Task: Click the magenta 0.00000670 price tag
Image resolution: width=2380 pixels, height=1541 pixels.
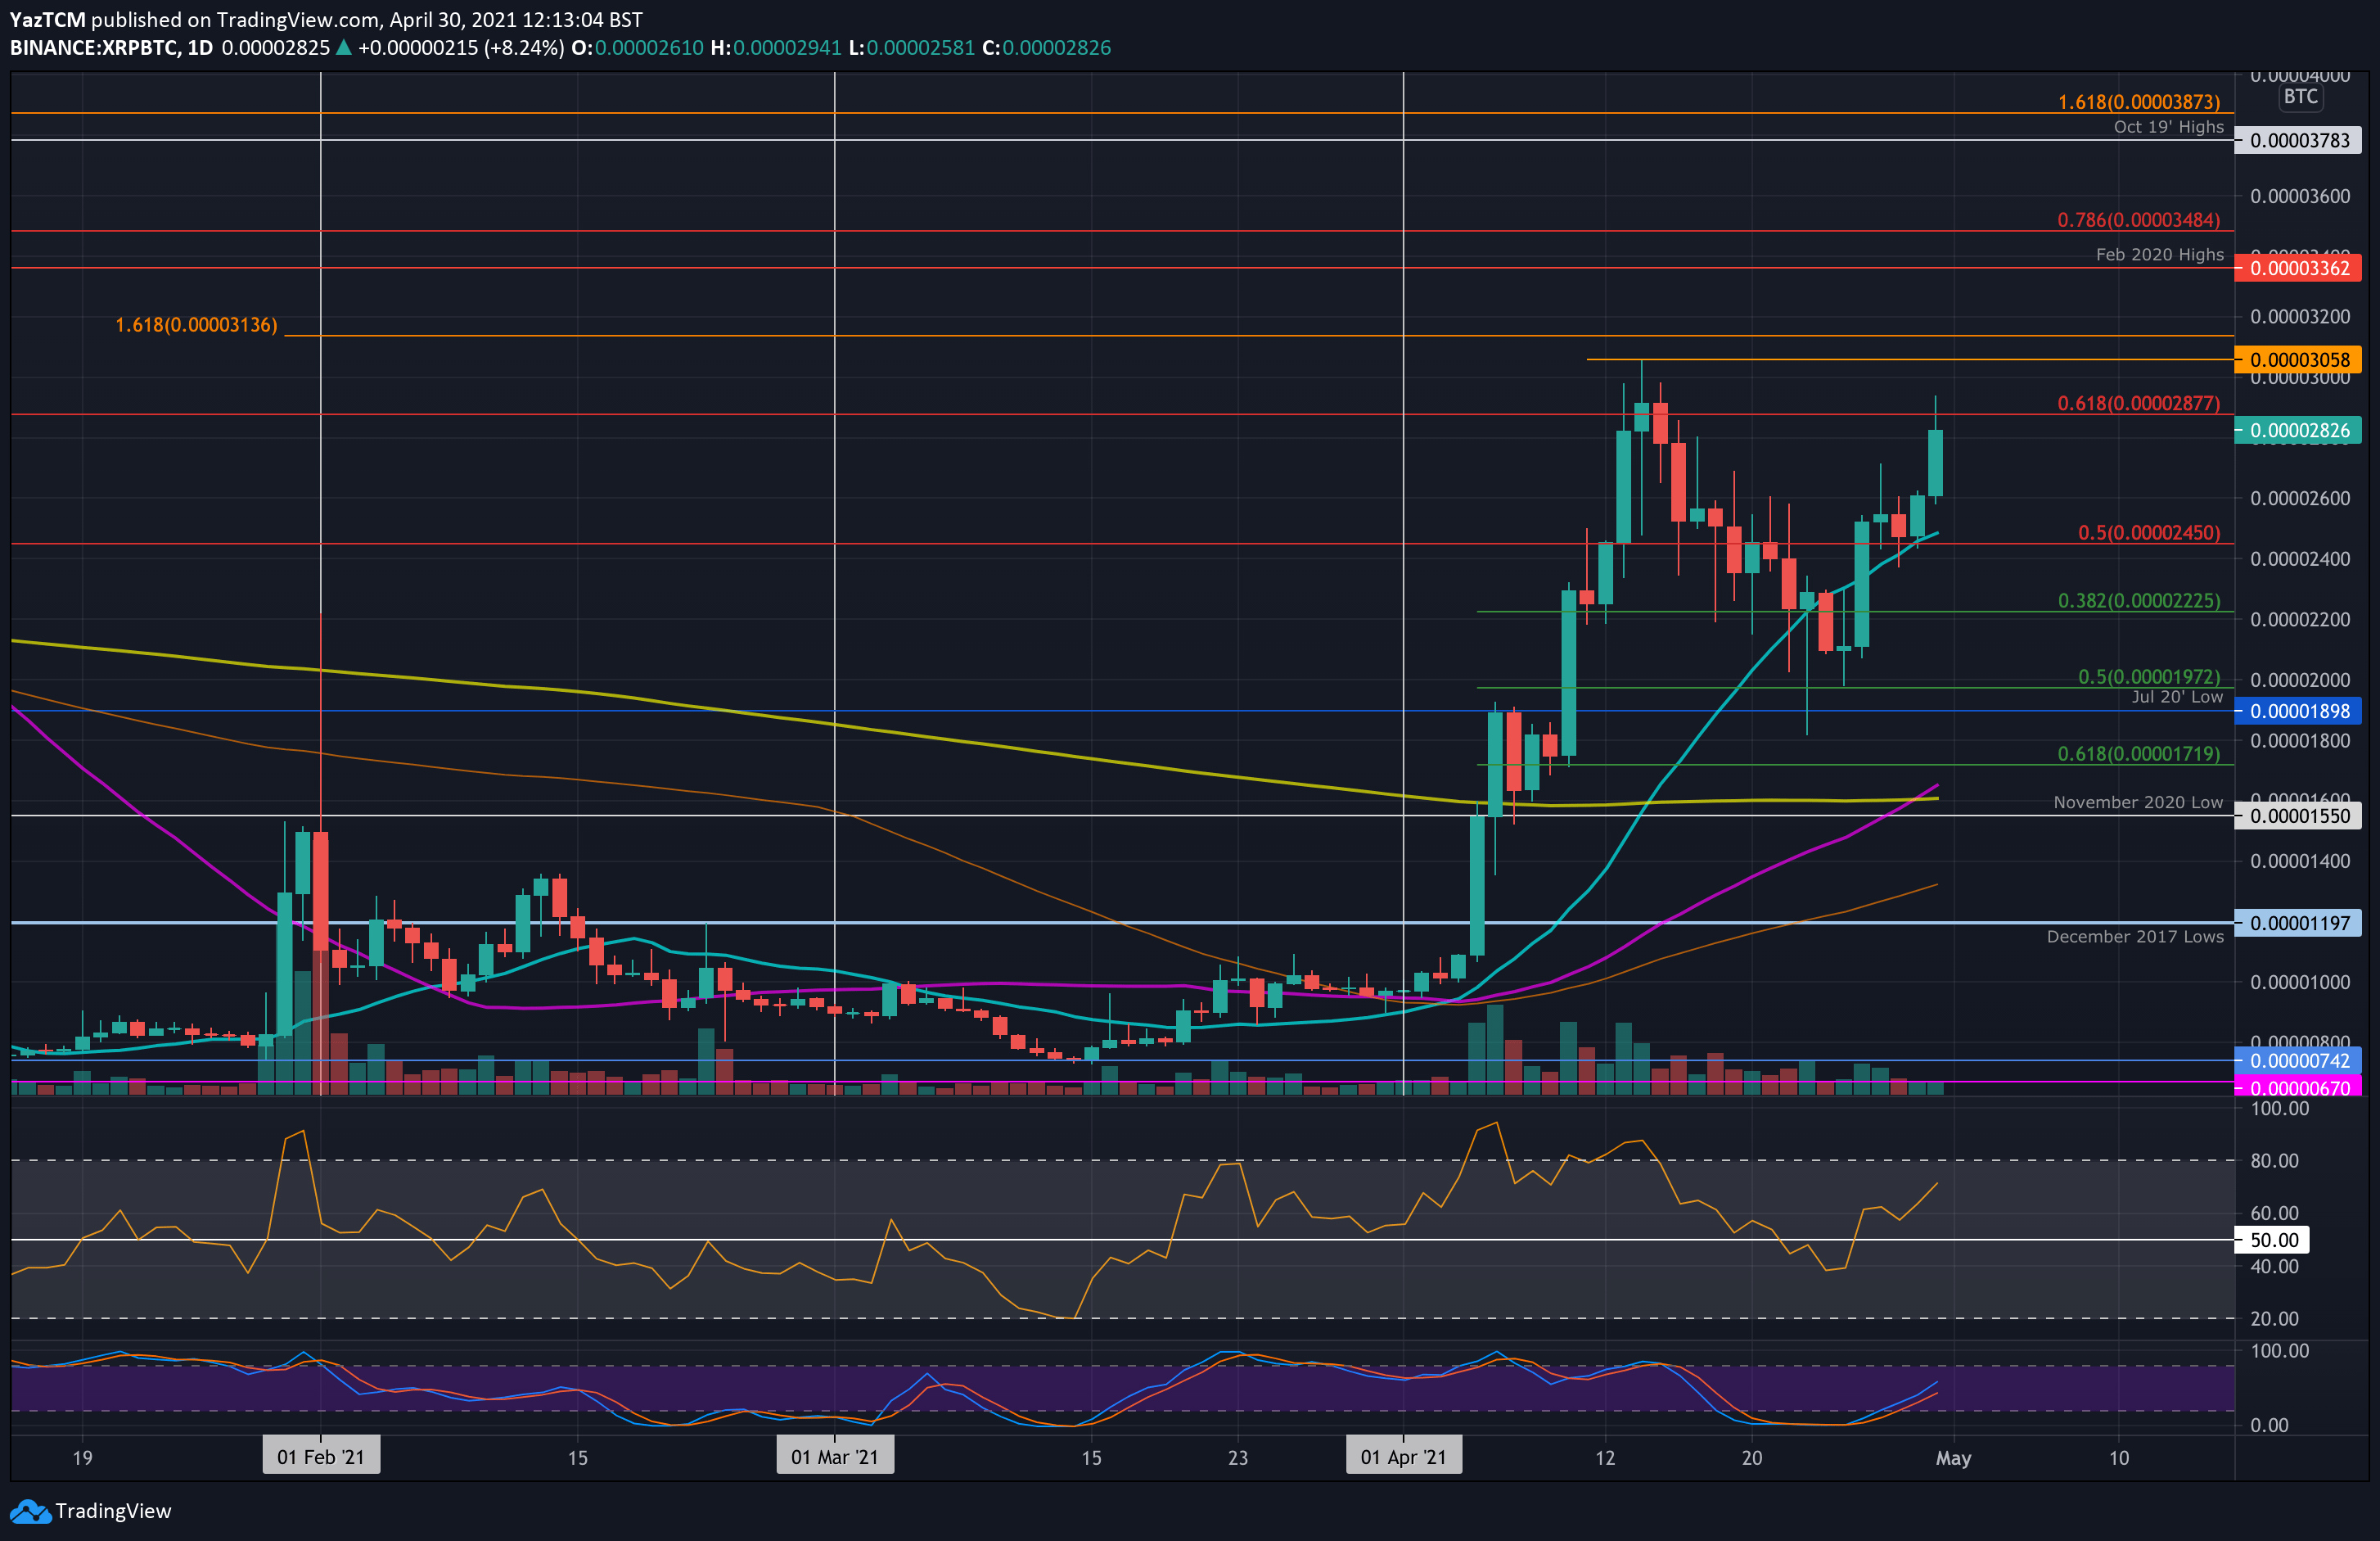Action: coord(2299,1087)
